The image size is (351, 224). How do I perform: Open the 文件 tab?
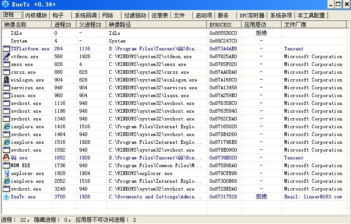(182, 16)
